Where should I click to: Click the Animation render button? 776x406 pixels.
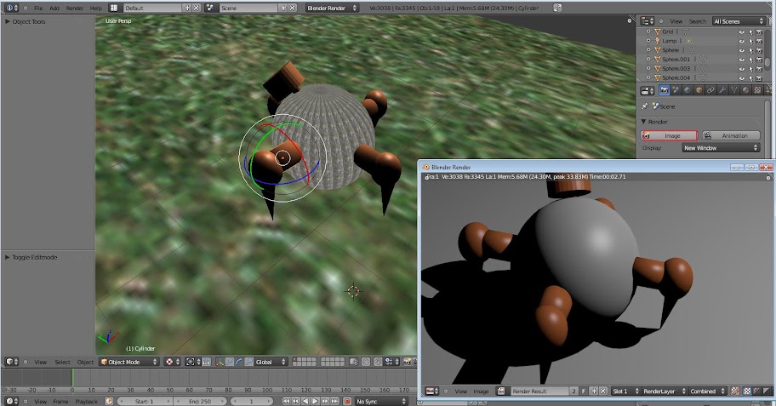click(730, 135)
